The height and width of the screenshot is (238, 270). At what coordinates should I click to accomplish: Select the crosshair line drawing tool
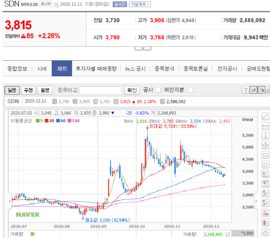click(x=265, y=145)
